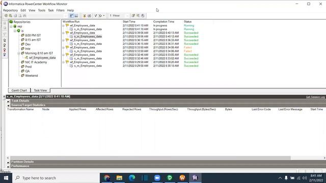Click the Windows Start button
Viewport: 326px width, 183px height.
pos(6,178)
